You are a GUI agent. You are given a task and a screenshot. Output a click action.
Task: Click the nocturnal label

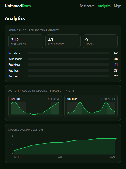tap(54, 99)
